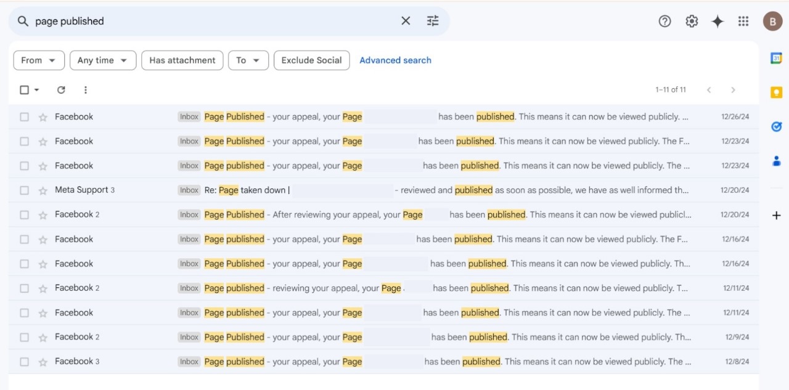
Task: Click the 12/20/24 date on Meta Support row
Action: pyautogui.click(x=735, y=190)
